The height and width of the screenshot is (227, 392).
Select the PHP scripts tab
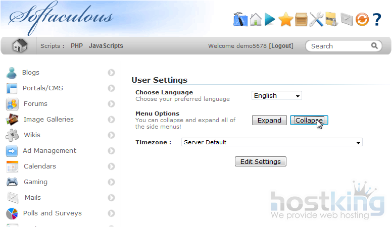[77, 46]
